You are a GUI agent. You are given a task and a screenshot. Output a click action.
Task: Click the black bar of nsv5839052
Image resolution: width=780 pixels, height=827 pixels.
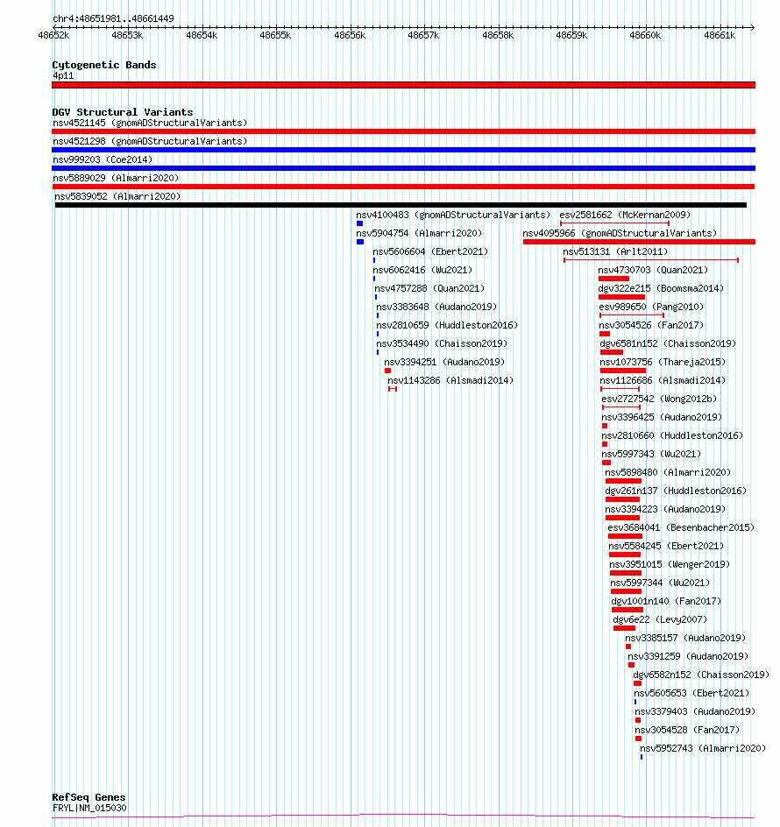(x=401, y=205)
